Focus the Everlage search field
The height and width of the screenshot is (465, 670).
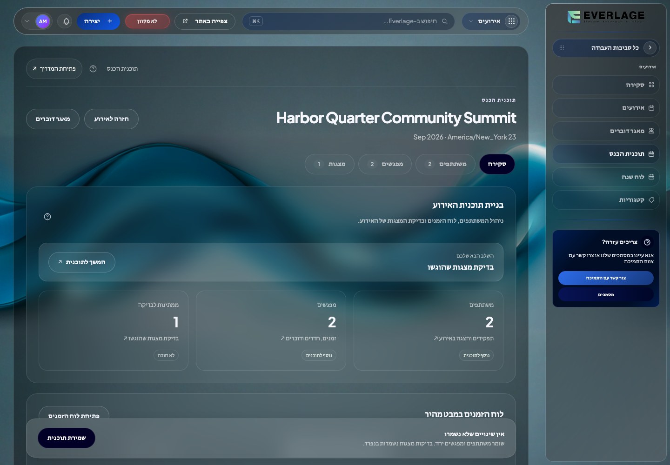[348, 21]
